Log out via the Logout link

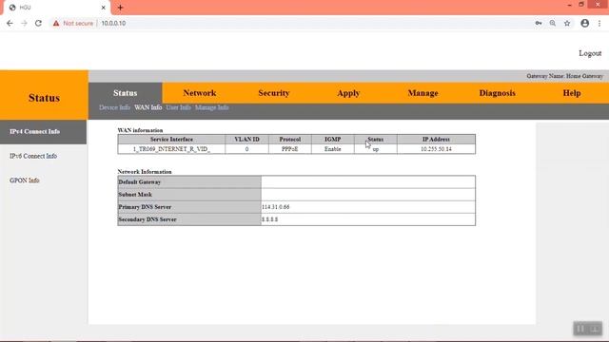[x=590, y=53]
